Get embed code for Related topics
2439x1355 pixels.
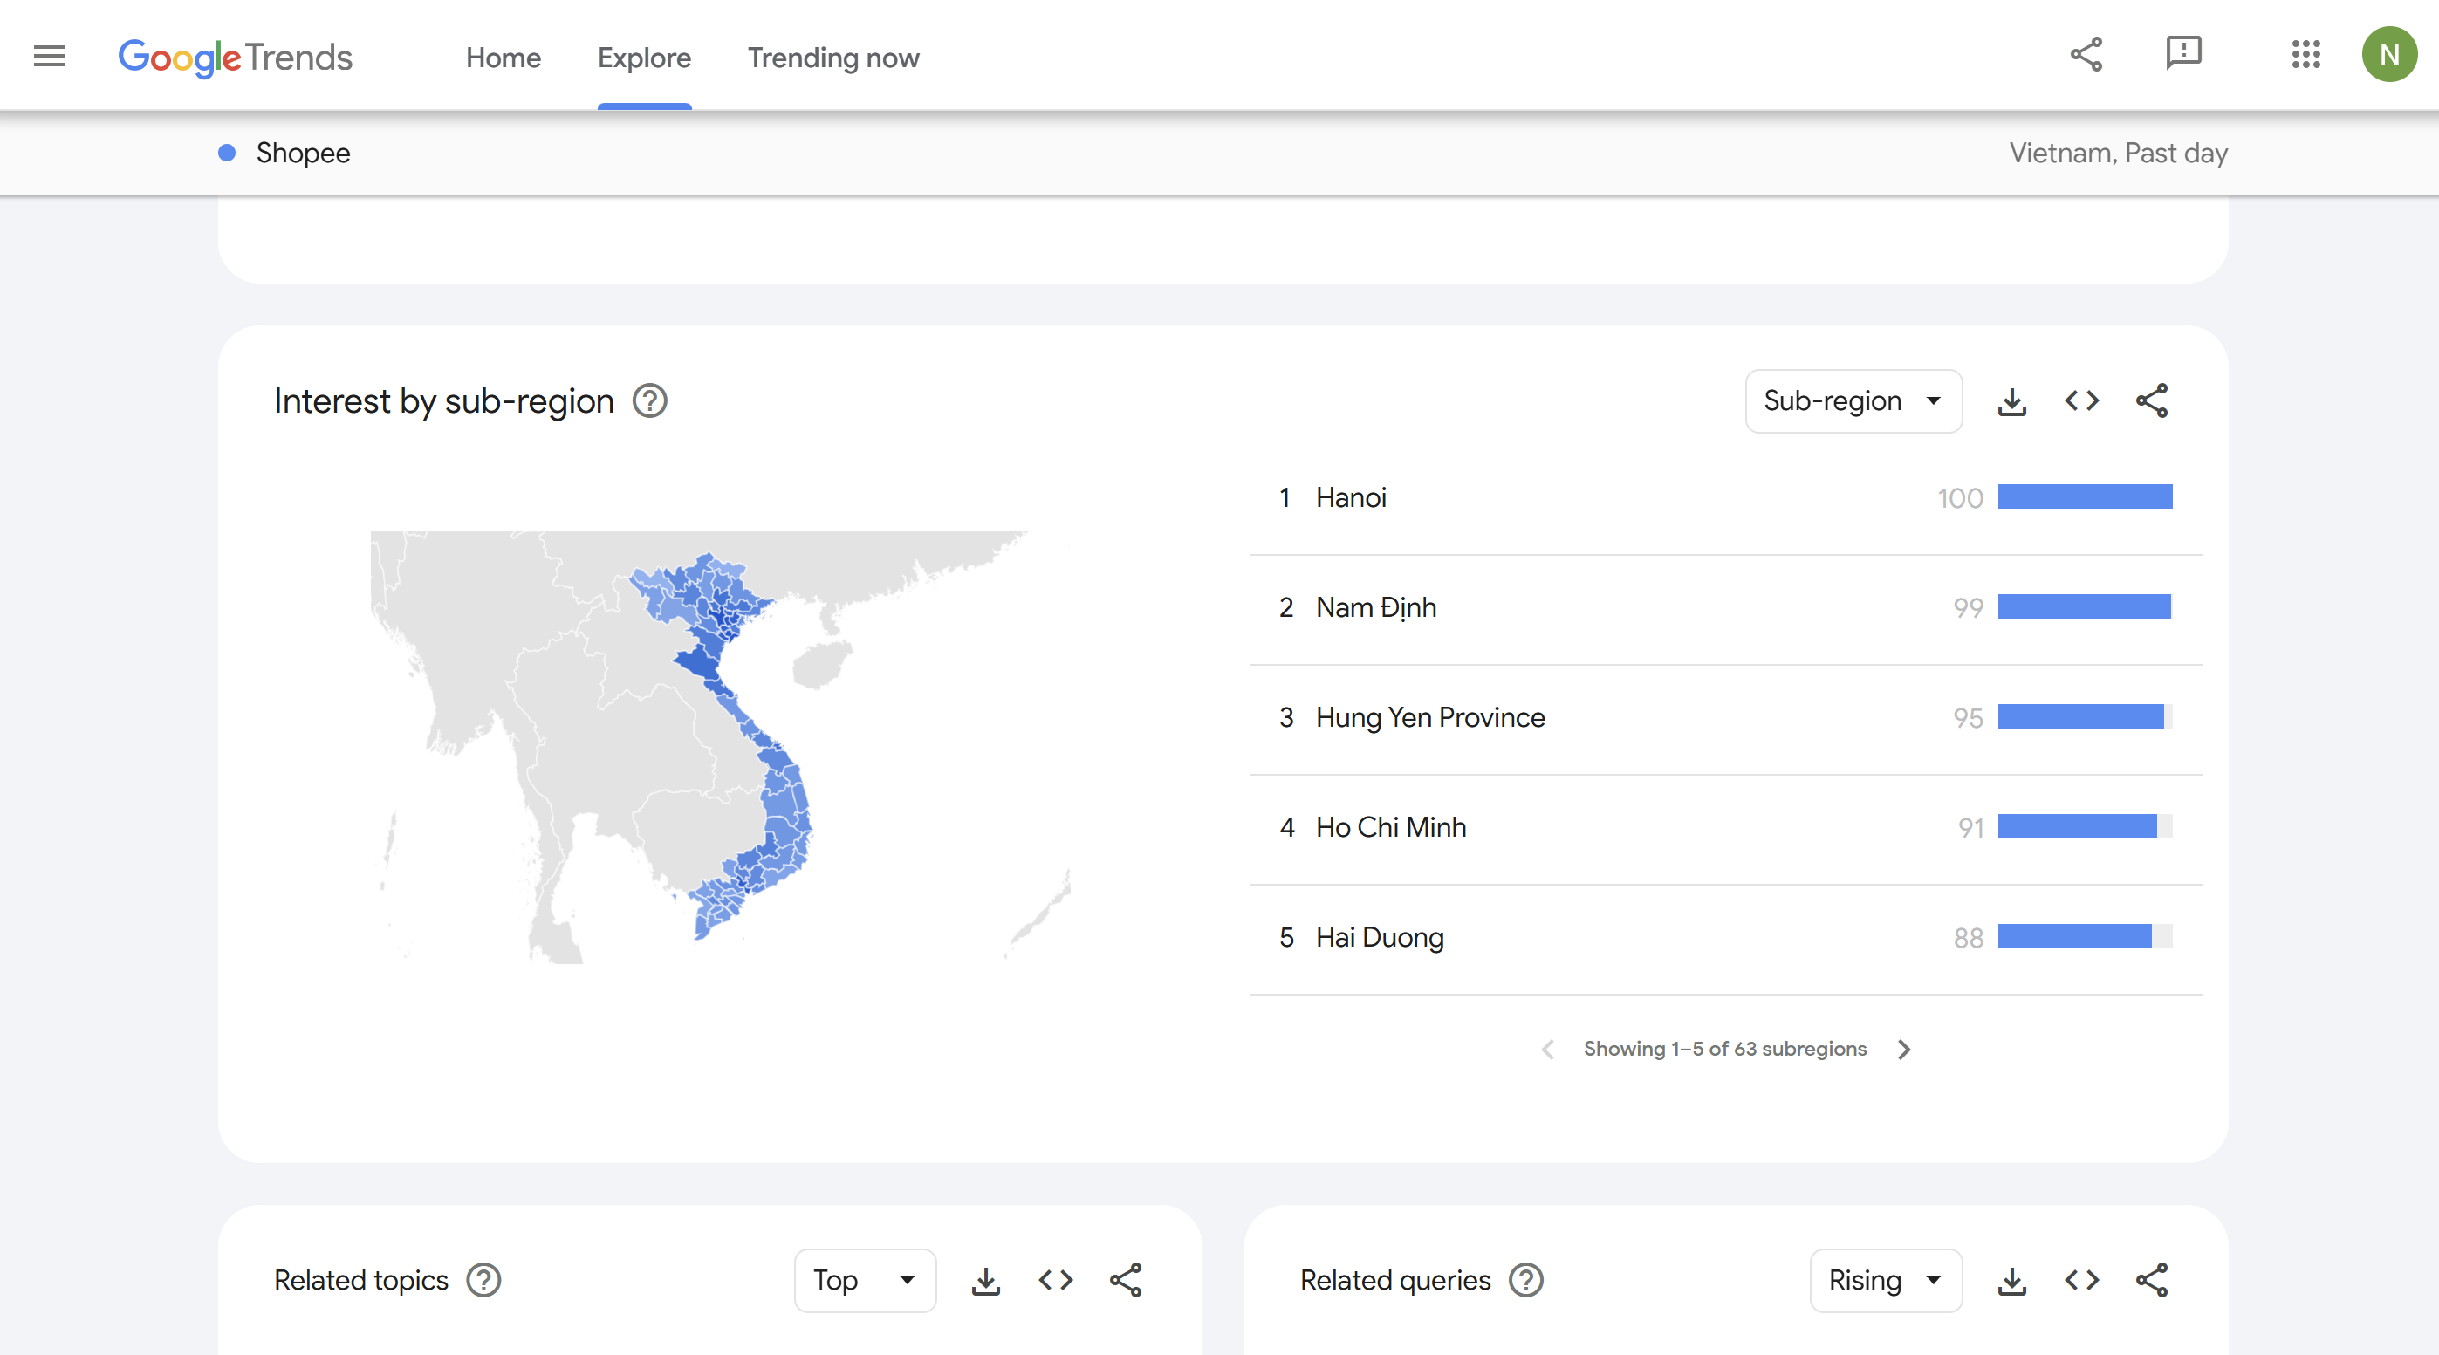[x=1055, y=1280]
